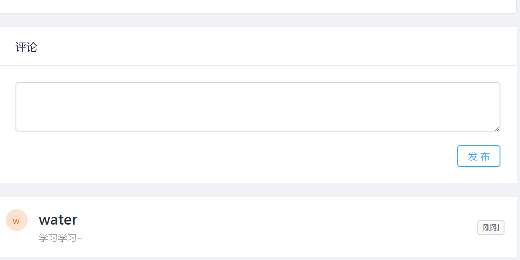Click the comment text "学习学习~"
The height and width of the screenshot is (260, 520).
(61, 238)
